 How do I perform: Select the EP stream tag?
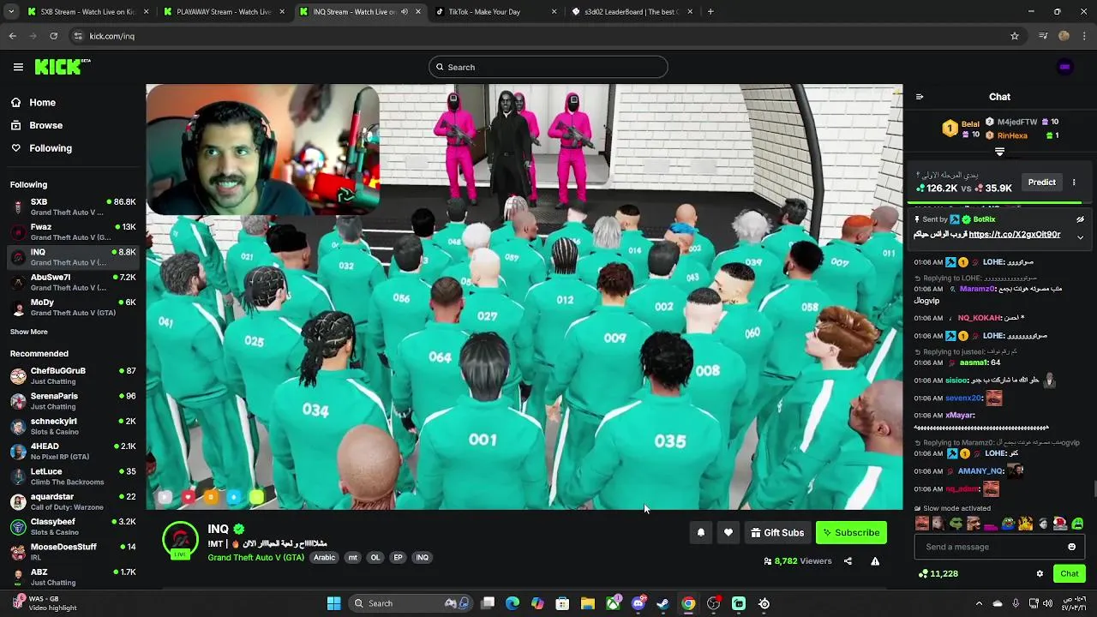(x=398, y=557)
